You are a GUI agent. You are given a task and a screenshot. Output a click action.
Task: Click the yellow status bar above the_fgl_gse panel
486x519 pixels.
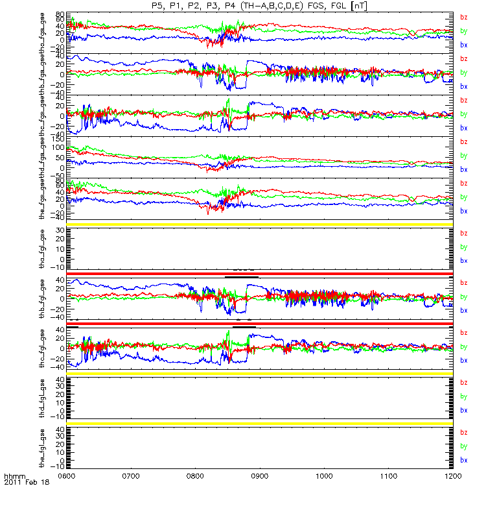pyautogui.click(x=260, y=424)
